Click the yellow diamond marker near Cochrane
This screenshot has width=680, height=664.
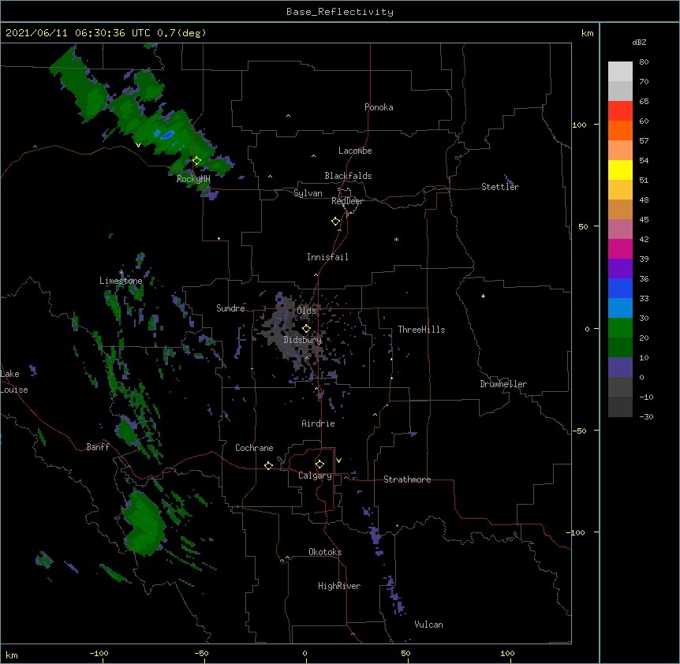tap(268, 465)
